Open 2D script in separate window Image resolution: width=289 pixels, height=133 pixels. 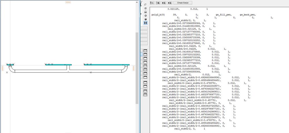146,54
